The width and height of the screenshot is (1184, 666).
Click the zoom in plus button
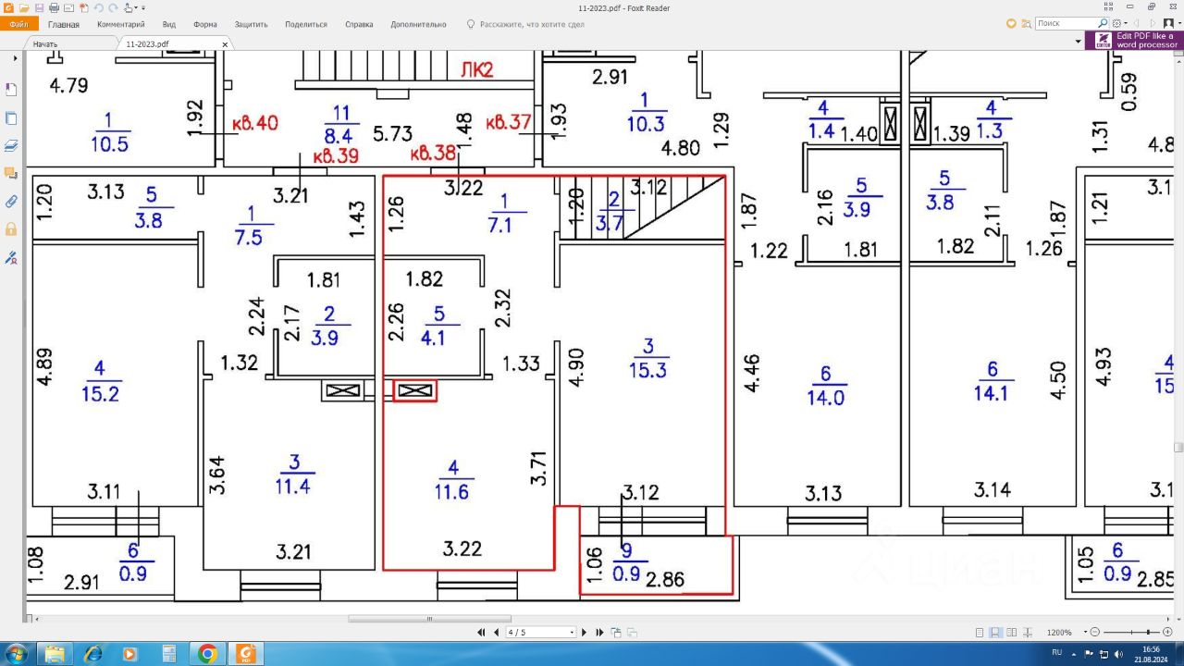pyautogui.click(x=1168, y=633)
